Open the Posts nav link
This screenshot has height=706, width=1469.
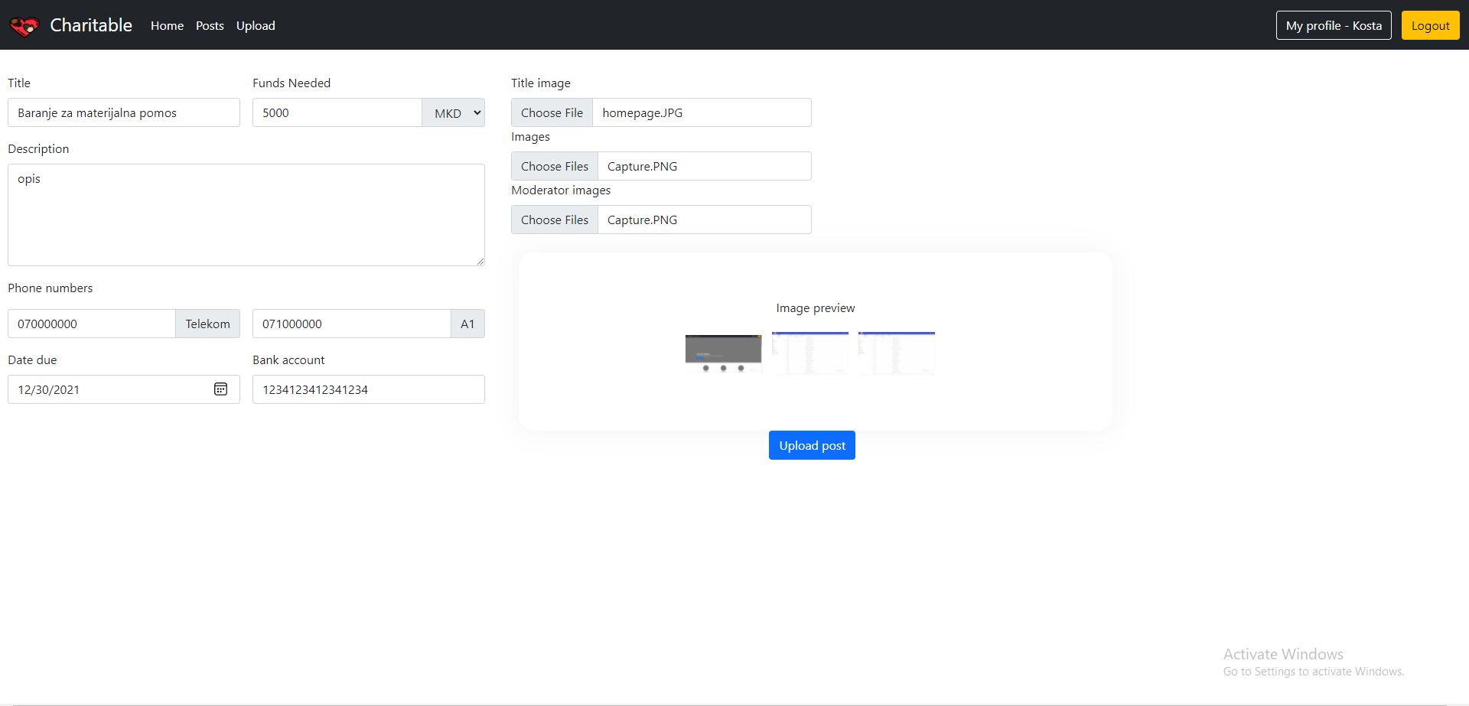210,26
